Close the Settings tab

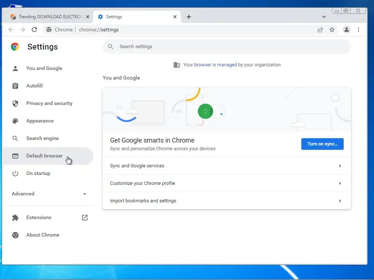[x=175, y=17]
